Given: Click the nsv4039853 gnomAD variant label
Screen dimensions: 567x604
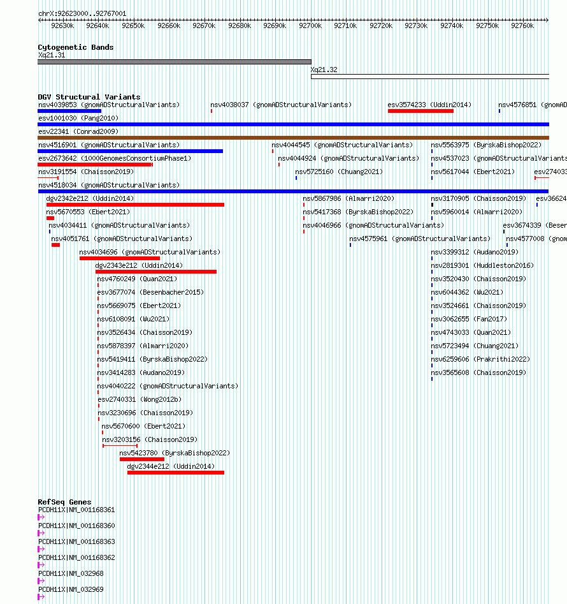Looking at the screenshot, I should click(x=109, y=105).
